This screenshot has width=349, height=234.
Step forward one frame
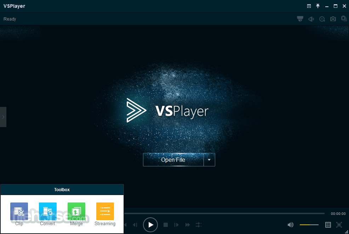point(177,225)
